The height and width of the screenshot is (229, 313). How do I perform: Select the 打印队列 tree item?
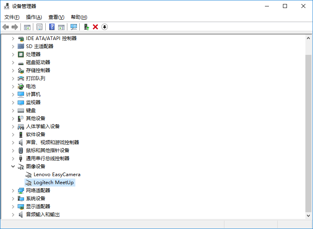pyautogui.click(x=35, y=78)
